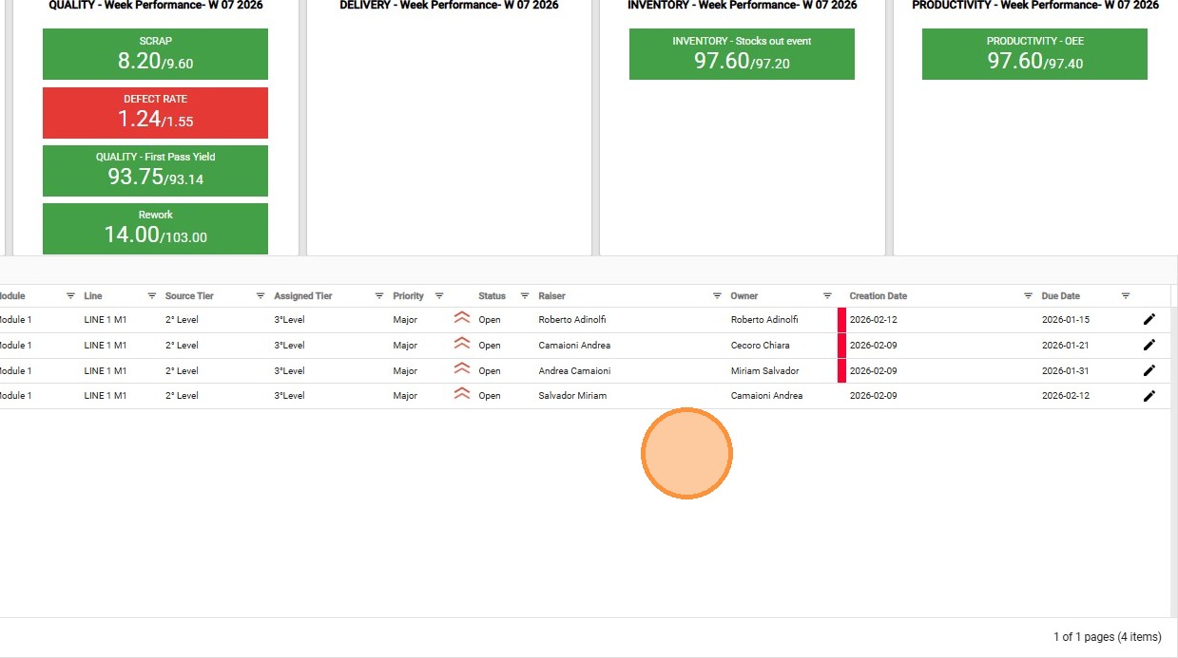Open the red DEFECT RATE tile
1178x658 pixels.
click(x=155, y=113)
